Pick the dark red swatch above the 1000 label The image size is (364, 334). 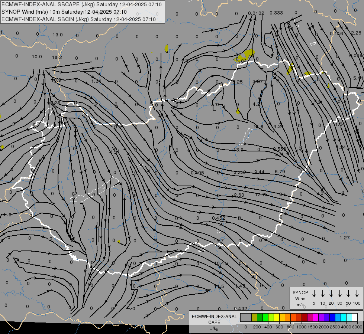305,318
